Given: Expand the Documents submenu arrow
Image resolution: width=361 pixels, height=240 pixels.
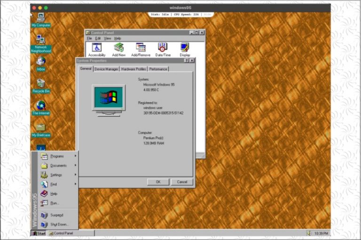Looking at the screenshot, I should pyautogui.click(x=75, y=165).
